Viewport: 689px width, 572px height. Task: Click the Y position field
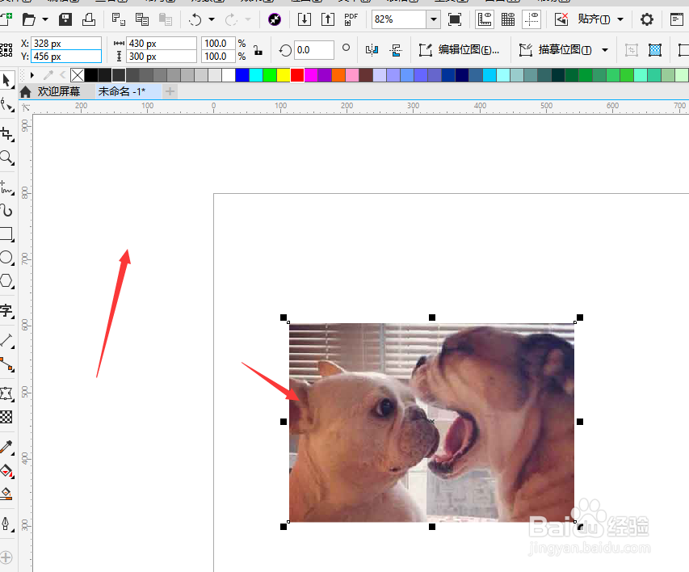coord(66,57)
